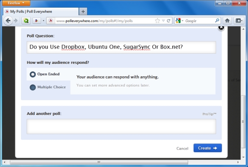
Task: Bookmark this page with the star icon
Action: point(157,20)
